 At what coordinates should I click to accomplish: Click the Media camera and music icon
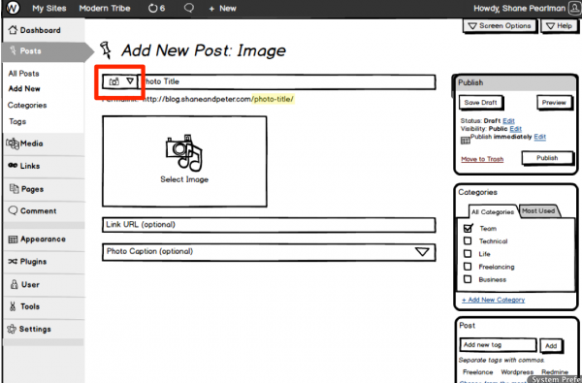pyautogui.click(x=13, y=144)
